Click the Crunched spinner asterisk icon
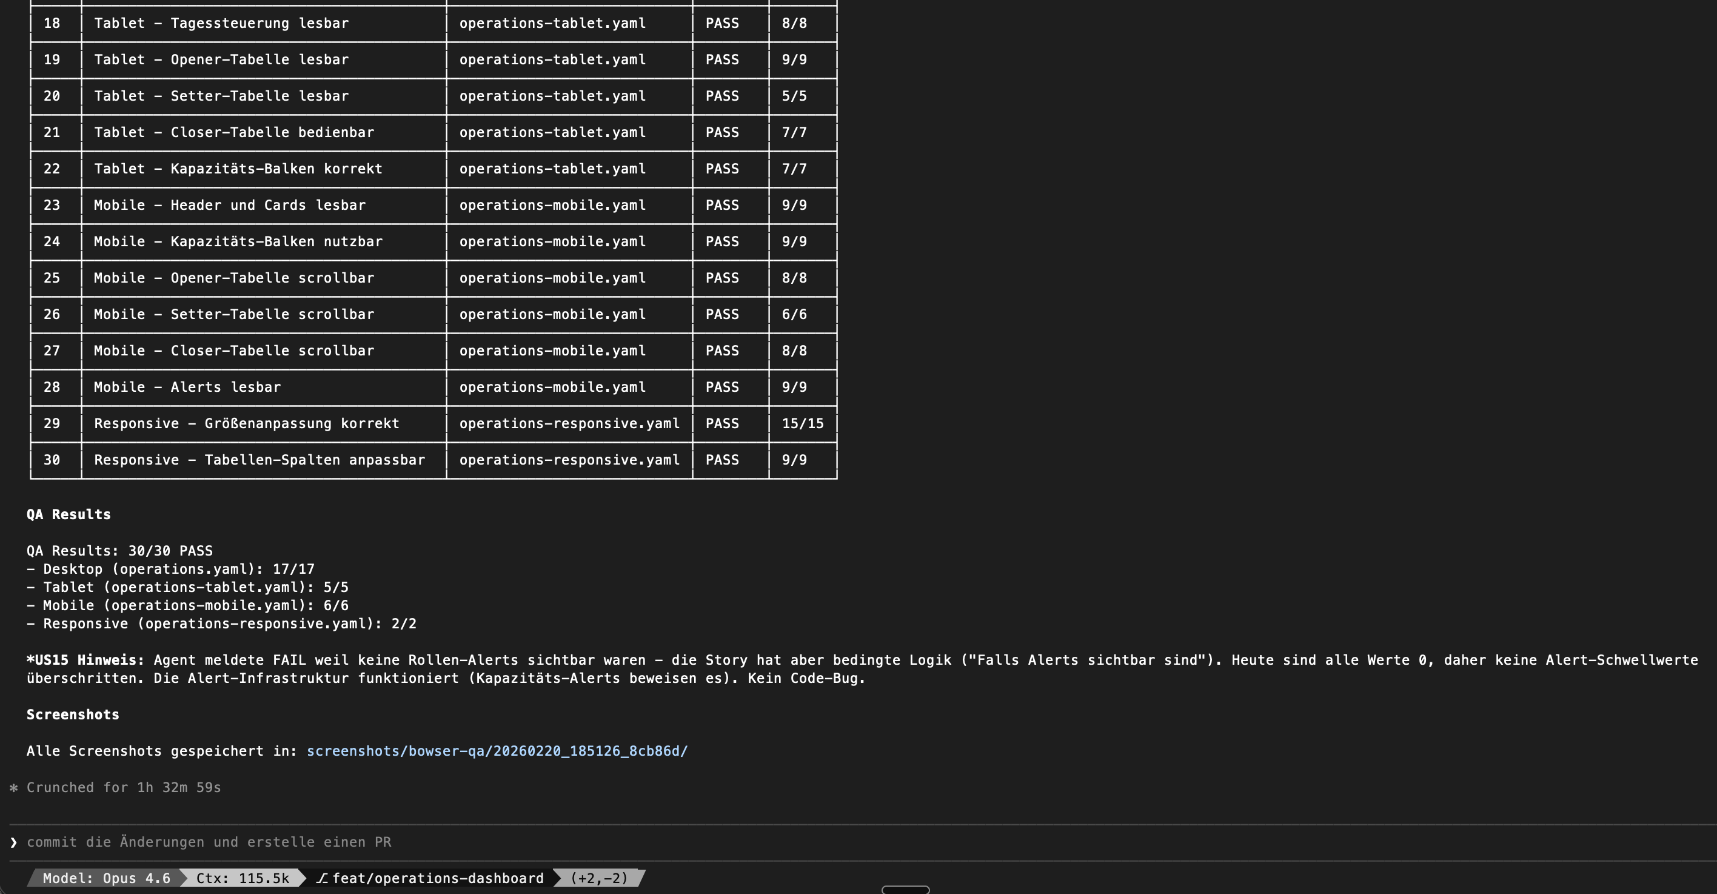This screenshot has height=894, width=1717. 13,788
